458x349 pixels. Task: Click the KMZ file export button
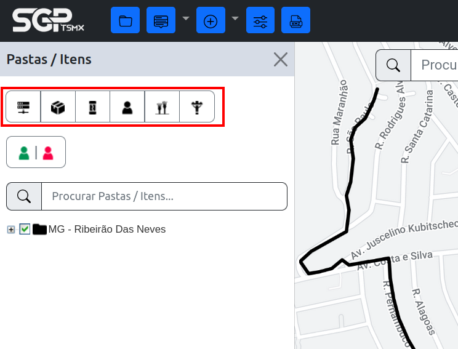pos(295,20)
